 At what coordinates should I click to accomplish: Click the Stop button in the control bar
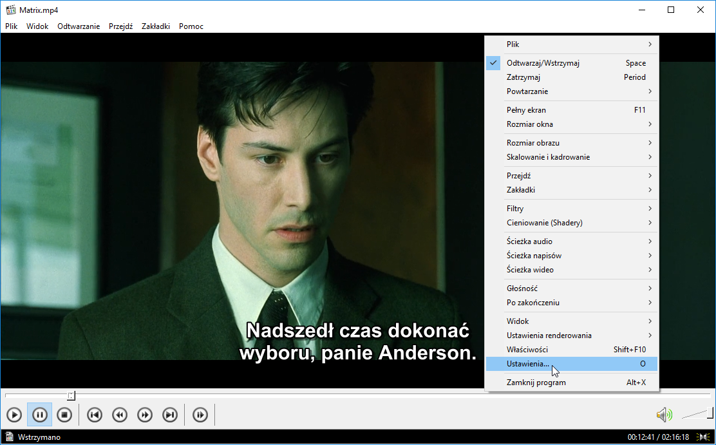tap(65, 415)
